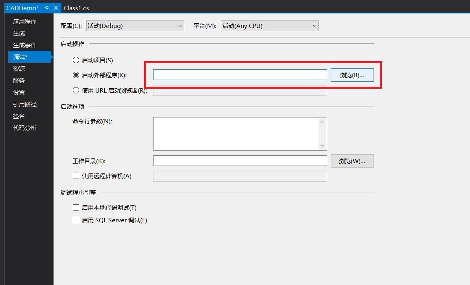Enable the 使用远程计算机 checkbox
The height and width of the screenshot is (285, 470).
(76, 176)
